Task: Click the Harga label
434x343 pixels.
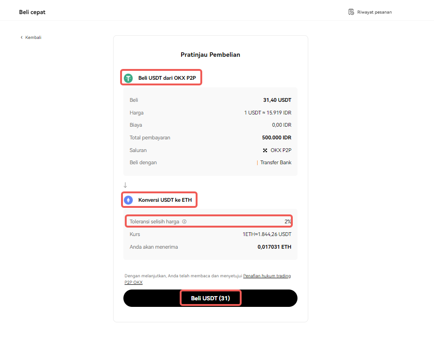Action: (137, 113)
